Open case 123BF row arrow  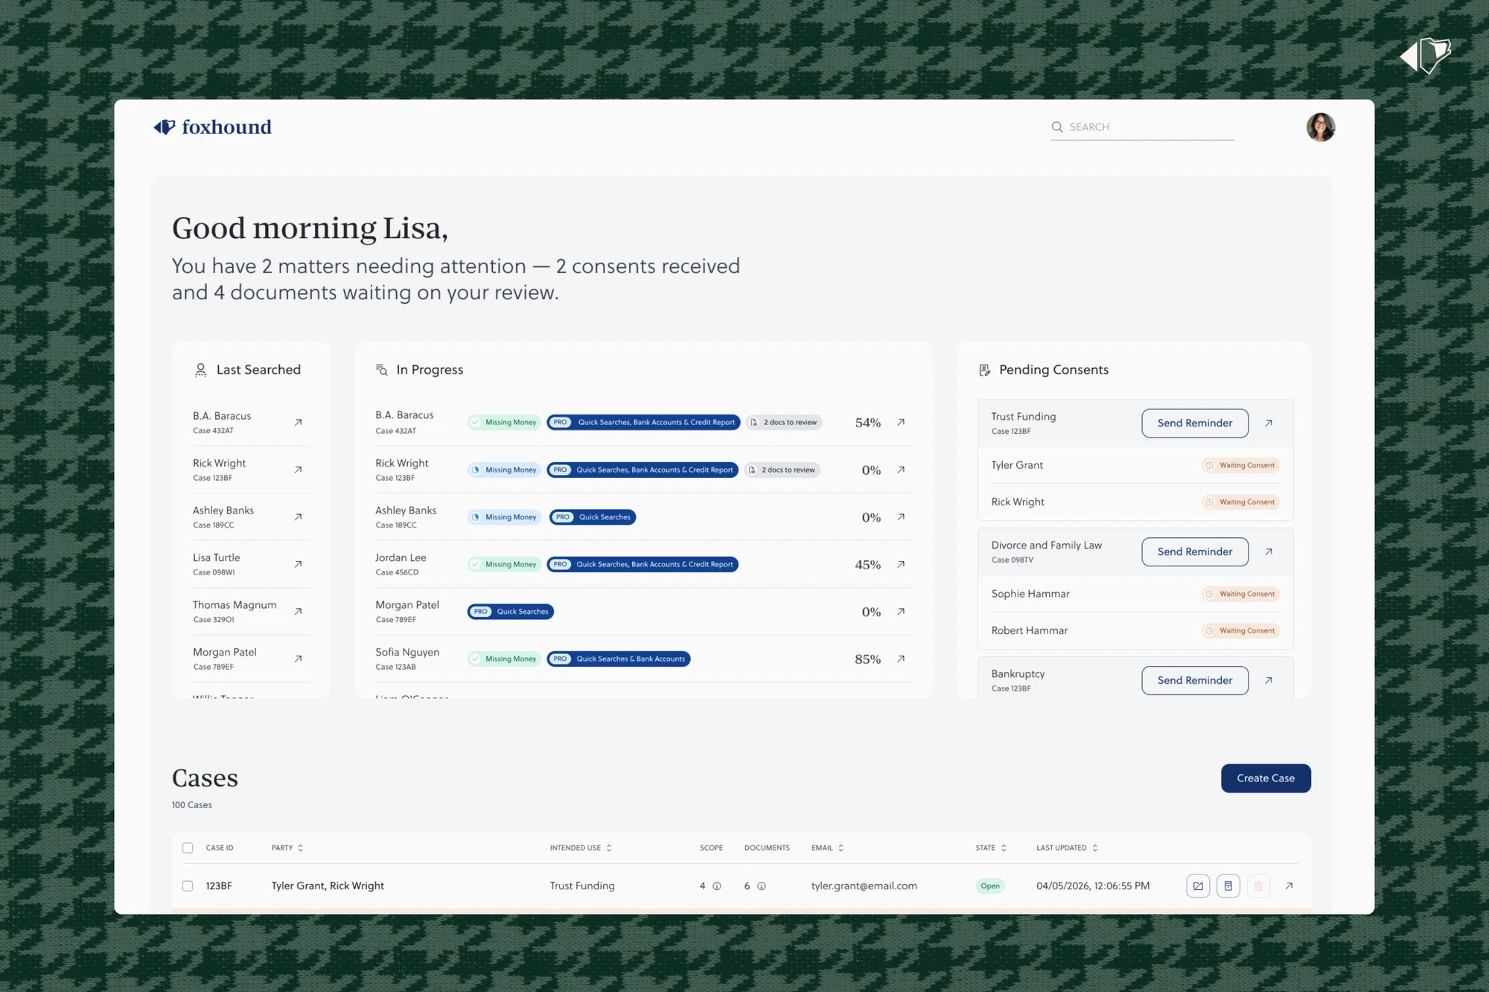pyautogui.click(x=1289, y=886)
